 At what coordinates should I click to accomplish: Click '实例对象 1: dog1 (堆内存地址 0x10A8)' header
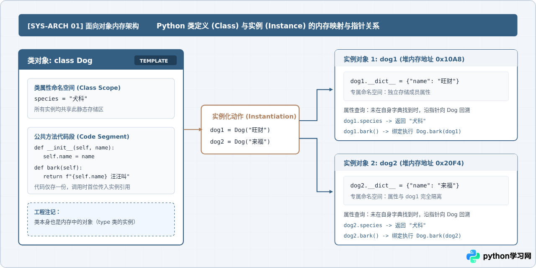pos(404,59)
